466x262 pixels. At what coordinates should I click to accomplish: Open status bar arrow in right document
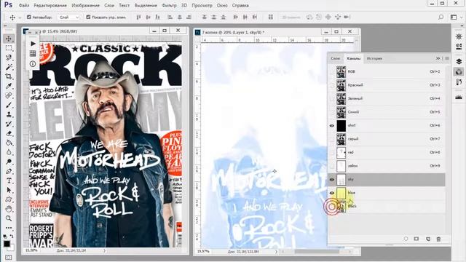(x=276, y=252)
